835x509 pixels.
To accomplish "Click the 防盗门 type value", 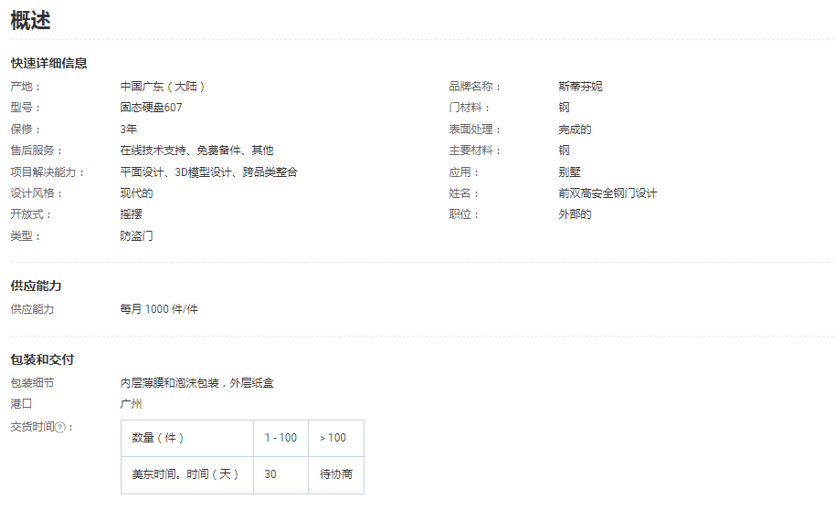I will tap(136, 236).
